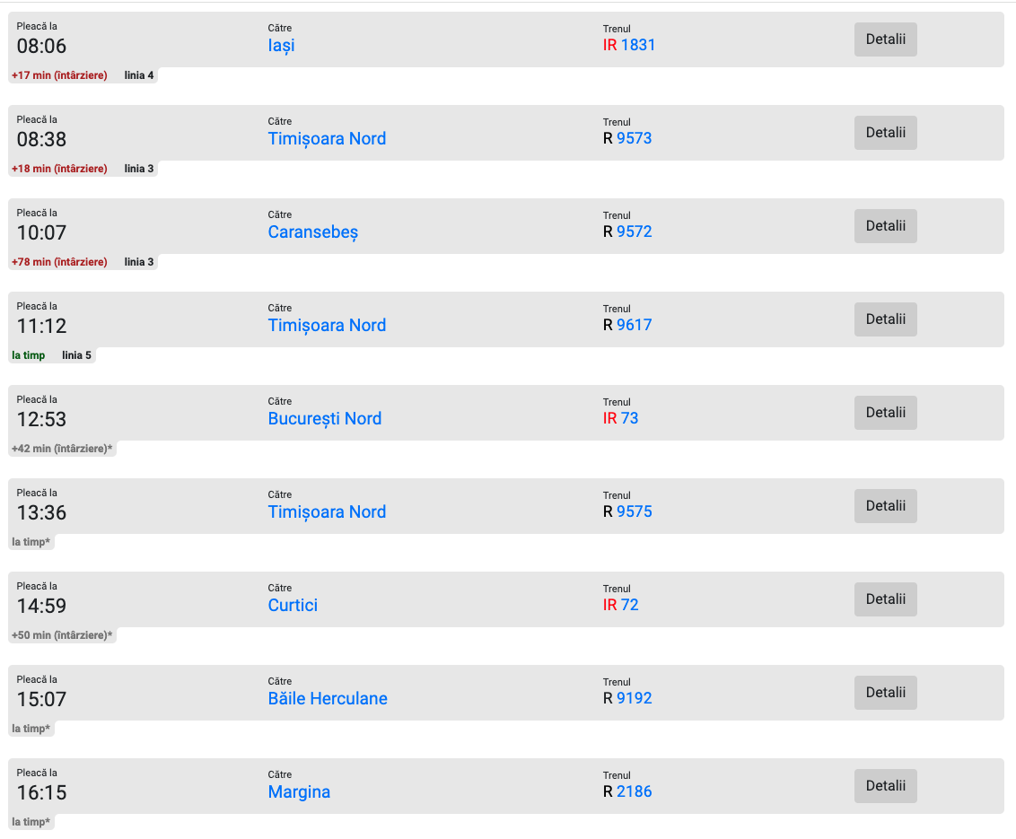This screenshot has width=1016, height=839.
Task: Open the Iași destination link
Action: [x=281, y=45]
